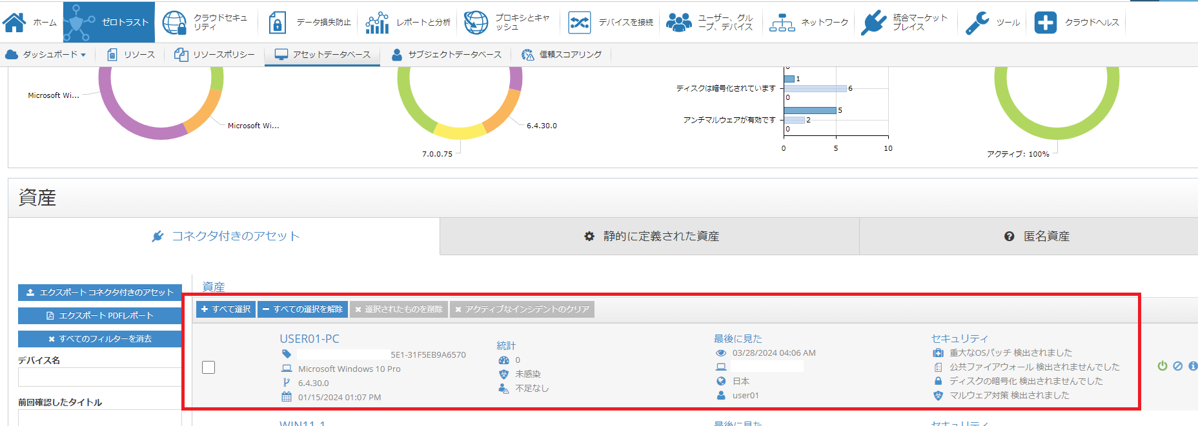The height and width of the screenshot is (426, 1198).
Task: Select the アセットデータベース tab
Action: [323, 55]
